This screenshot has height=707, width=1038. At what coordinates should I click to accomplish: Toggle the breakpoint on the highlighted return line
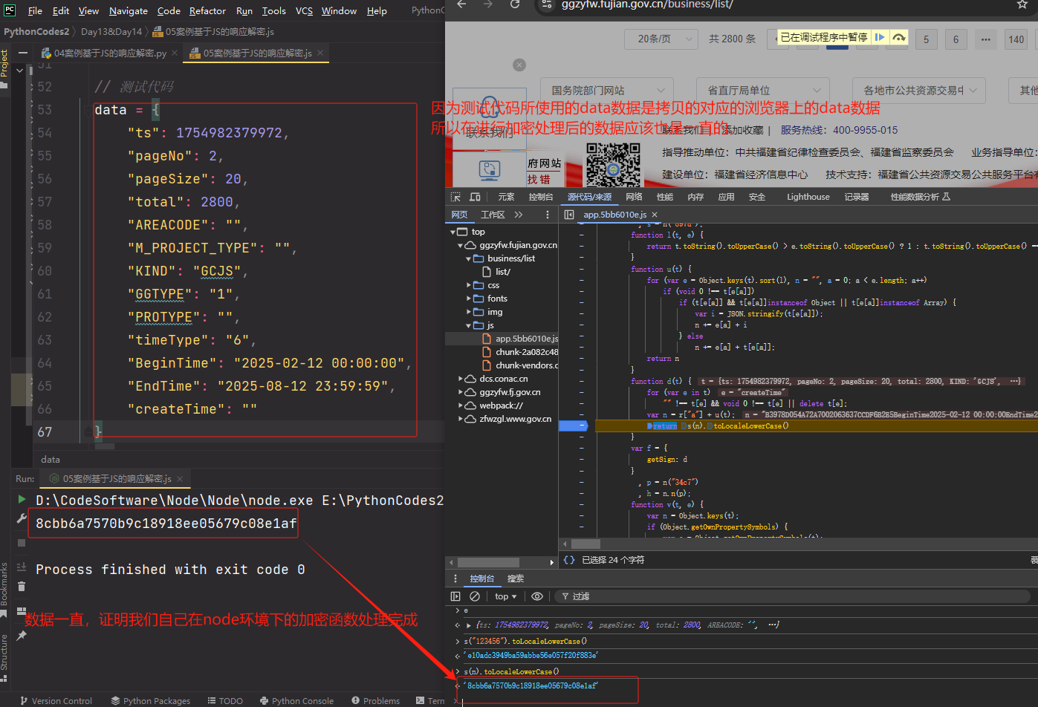573,426
